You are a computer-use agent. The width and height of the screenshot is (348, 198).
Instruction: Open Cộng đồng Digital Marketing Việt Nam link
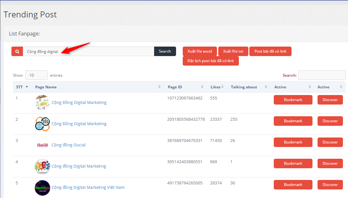(x=88, y=188)
